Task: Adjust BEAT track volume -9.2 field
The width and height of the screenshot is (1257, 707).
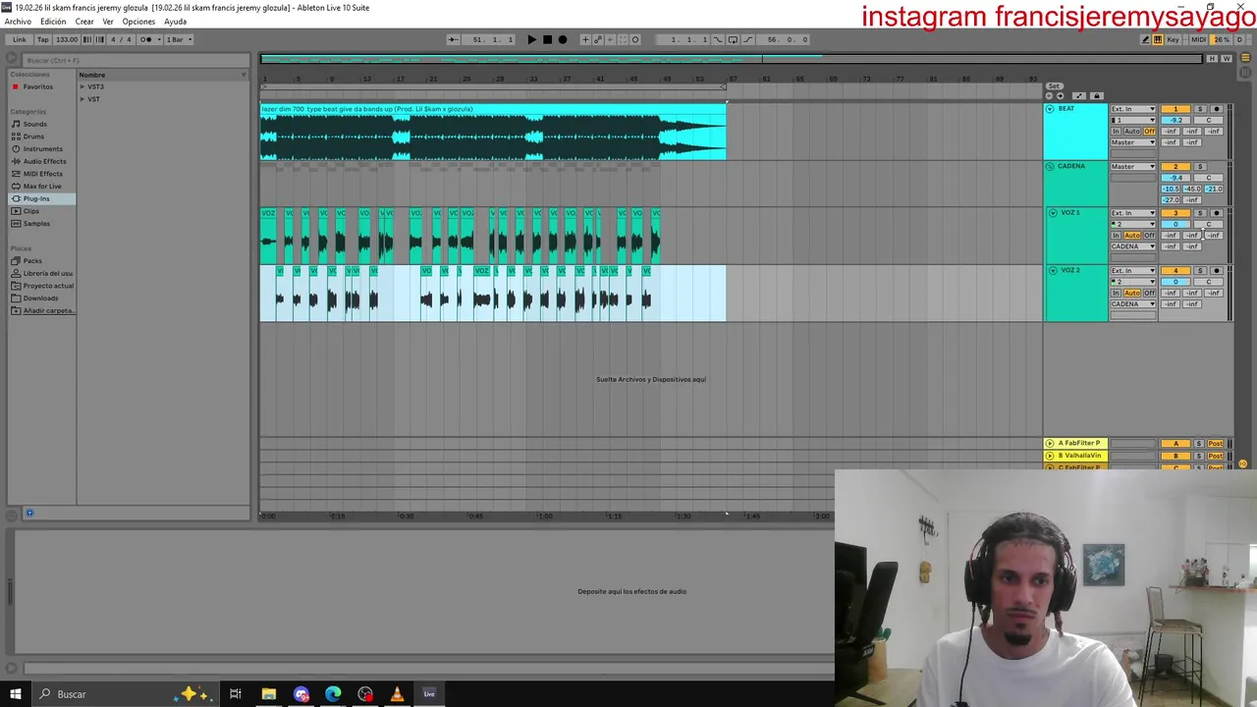Action: pos(1175,120)
